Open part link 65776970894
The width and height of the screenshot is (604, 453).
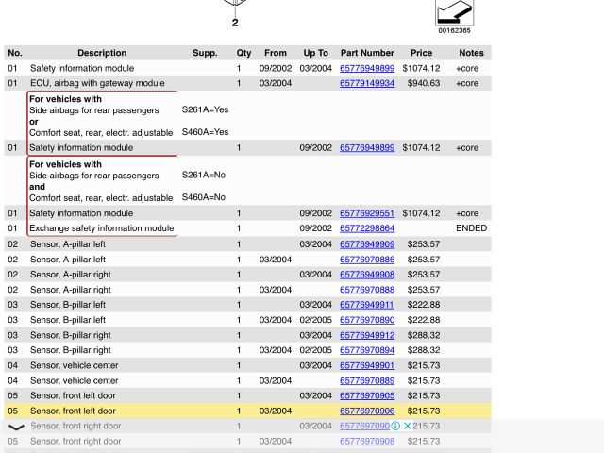point(367,350)
